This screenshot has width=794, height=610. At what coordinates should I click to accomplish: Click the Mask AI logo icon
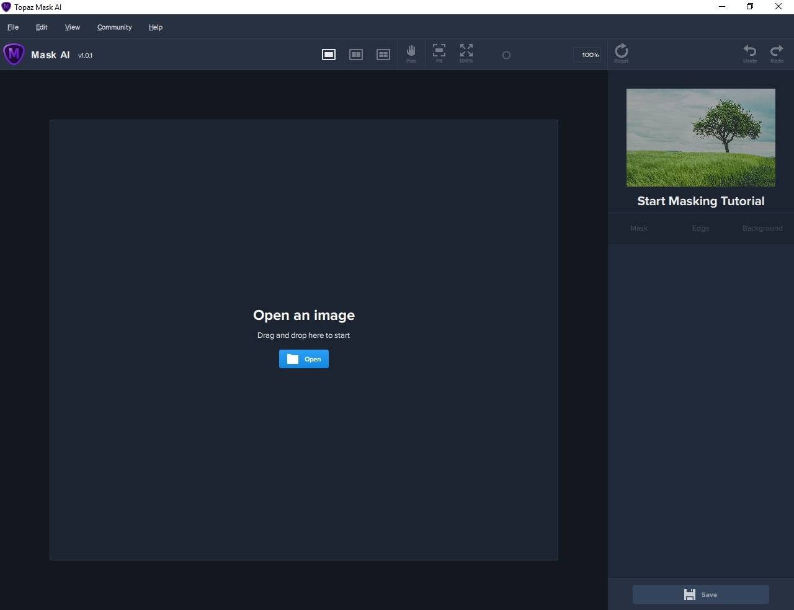14,55
